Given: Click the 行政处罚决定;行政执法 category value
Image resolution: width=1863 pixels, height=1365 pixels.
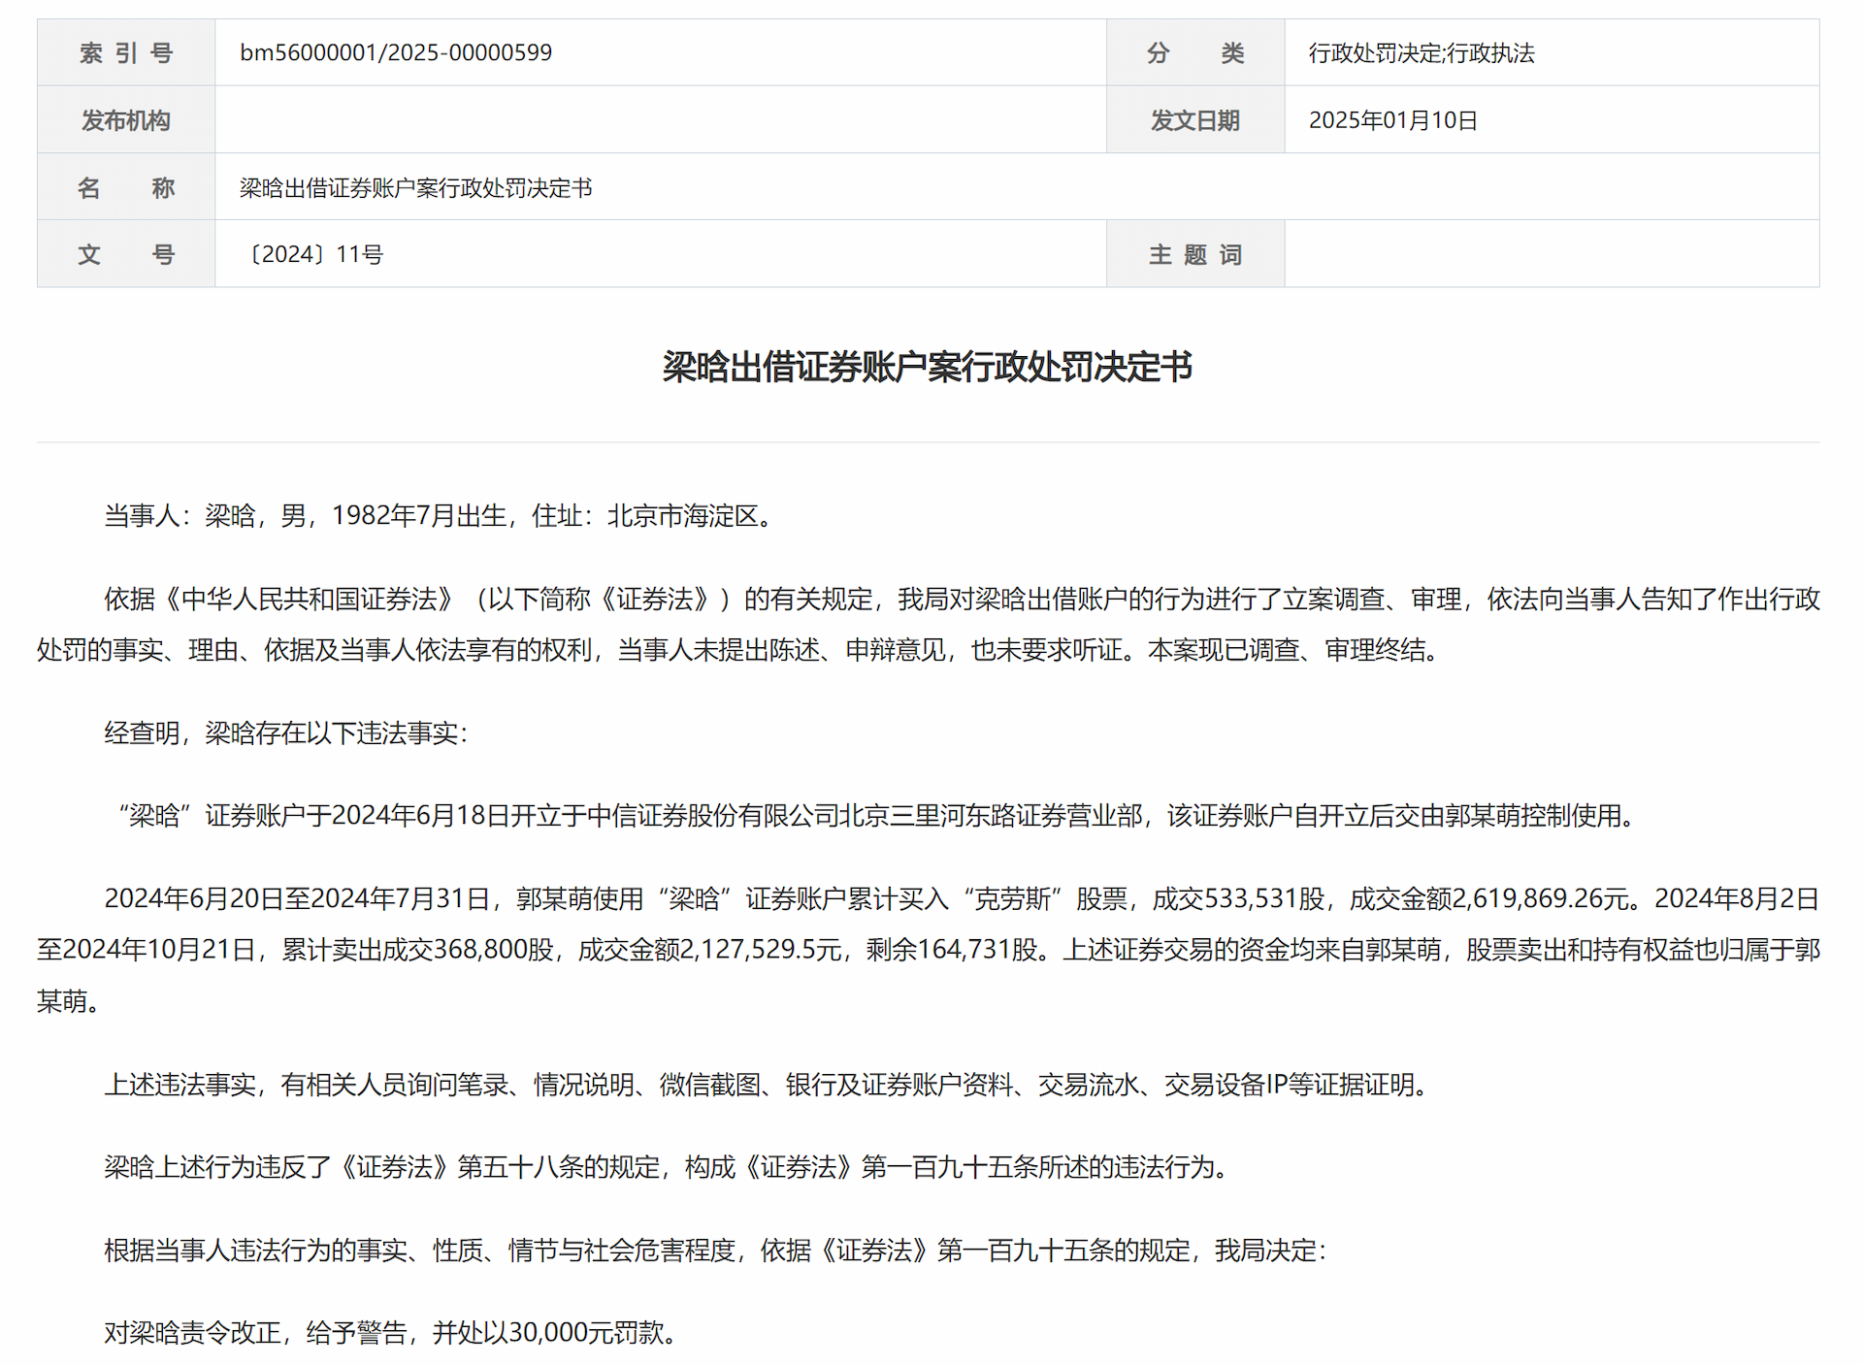Looking at the screenshot, I should pos(1421,52).
